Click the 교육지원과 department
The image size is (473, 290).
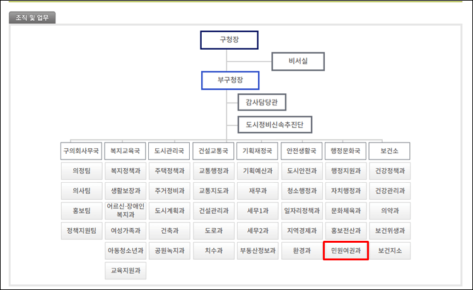(x=126, y=270)
